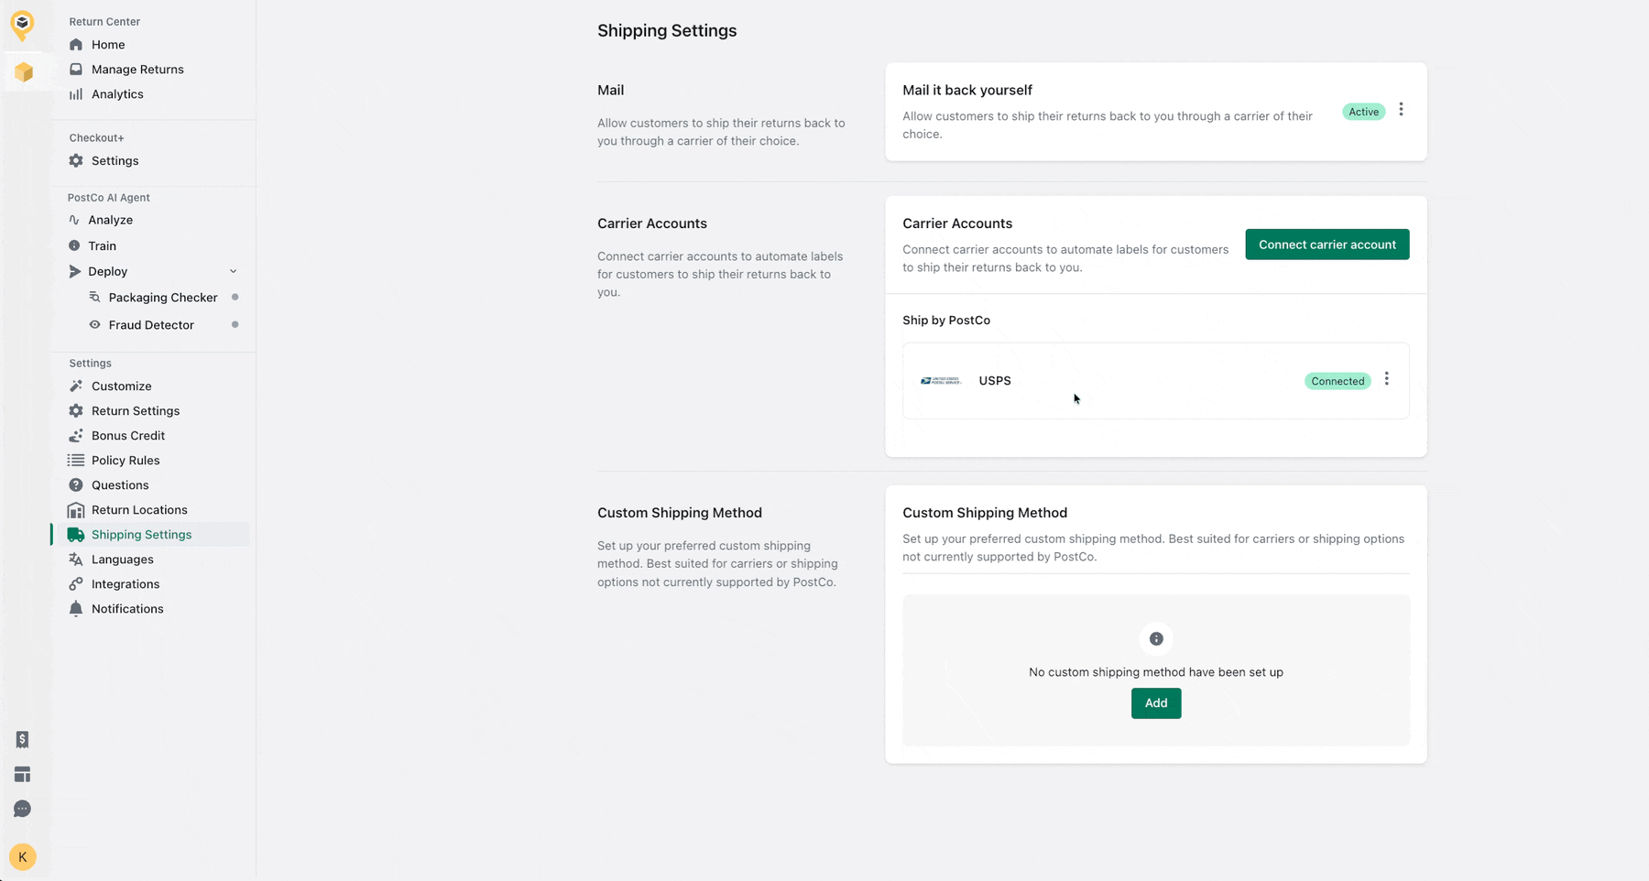Click the layout template icon in left rail
Screen dimensions: 1649x881
click(22, 775)
